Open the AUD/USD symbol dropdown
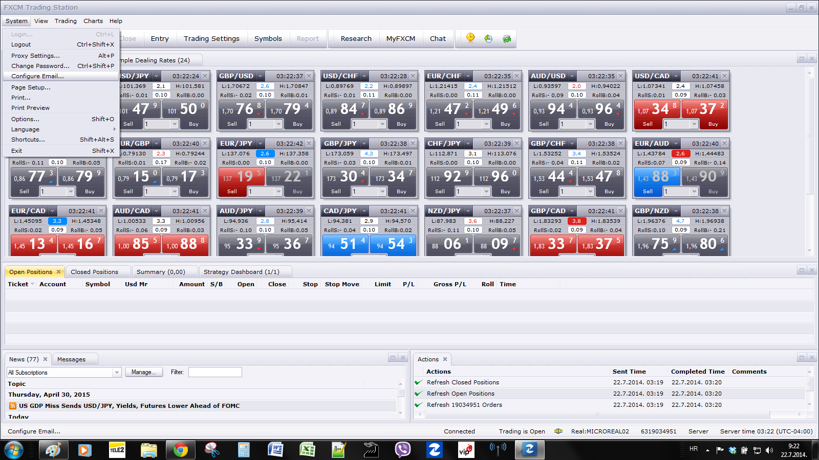 pos(572,76)
